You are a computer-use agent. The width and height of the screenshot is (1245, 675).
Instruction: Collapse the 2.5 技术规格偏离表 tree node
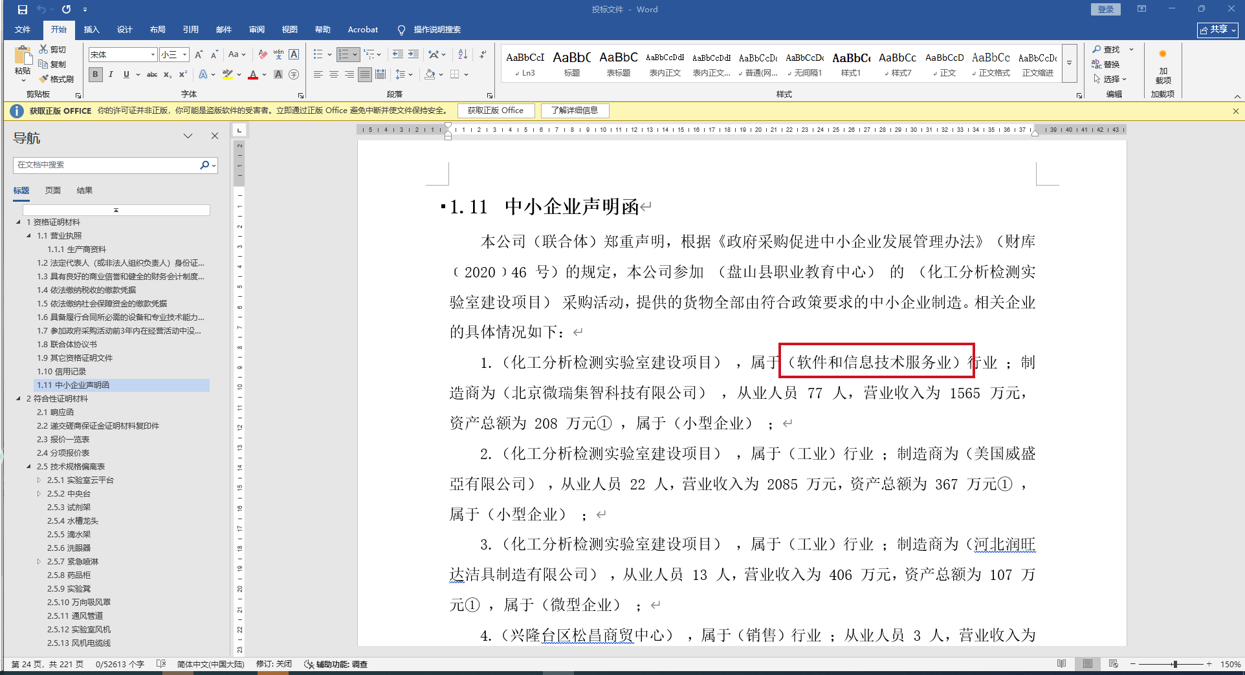point(28,466)
